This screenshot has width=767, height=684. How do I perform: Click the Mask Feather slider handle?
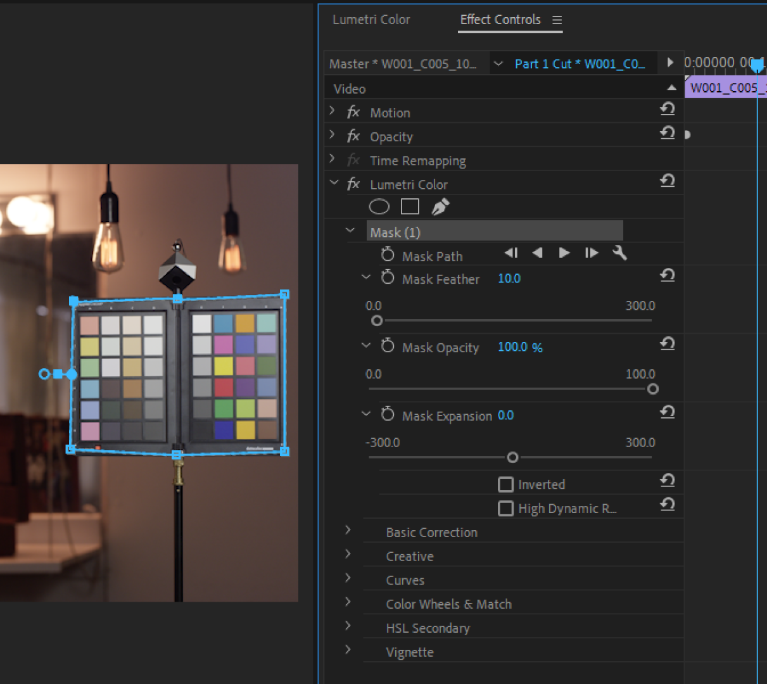tap(377, 321)
